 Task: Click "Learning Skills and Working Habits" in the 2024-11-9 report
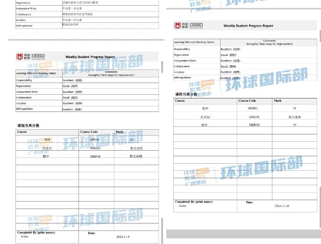(36, 73)
